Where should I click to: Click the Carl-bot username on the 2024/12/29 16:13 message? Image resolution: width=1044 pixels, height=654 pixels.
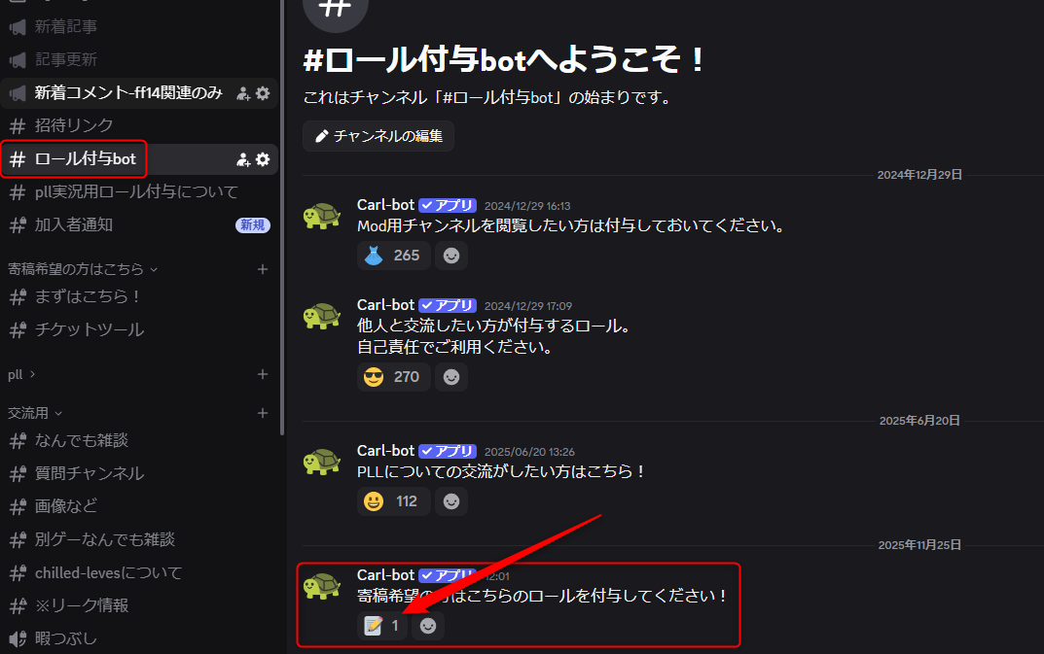tap(385, 205)
